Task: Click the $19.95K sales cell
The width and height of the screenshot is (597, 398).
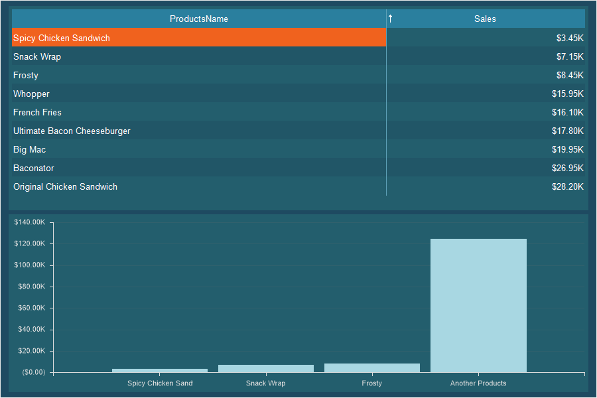Action: (567, 149)
